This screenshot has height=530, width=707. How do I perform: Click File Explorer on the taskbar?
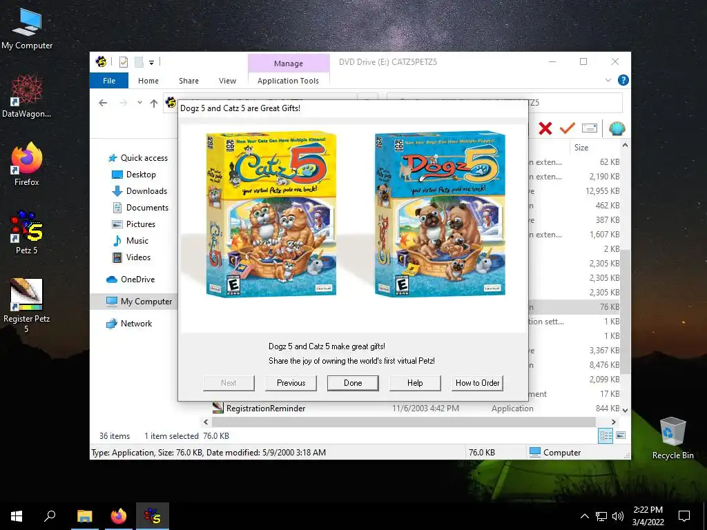tap(84, 516)
